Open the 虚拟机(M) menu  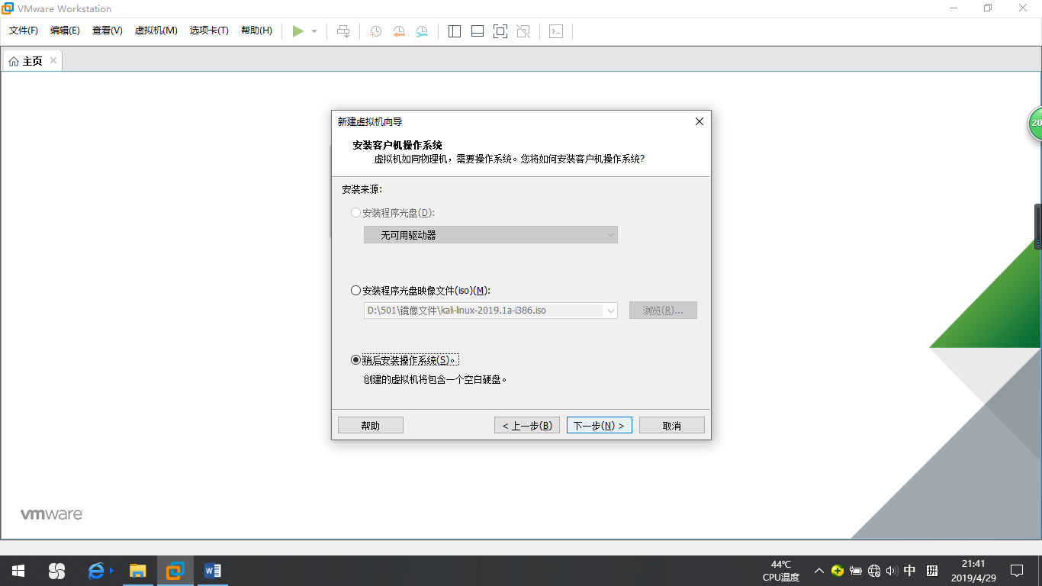point(156,31)
